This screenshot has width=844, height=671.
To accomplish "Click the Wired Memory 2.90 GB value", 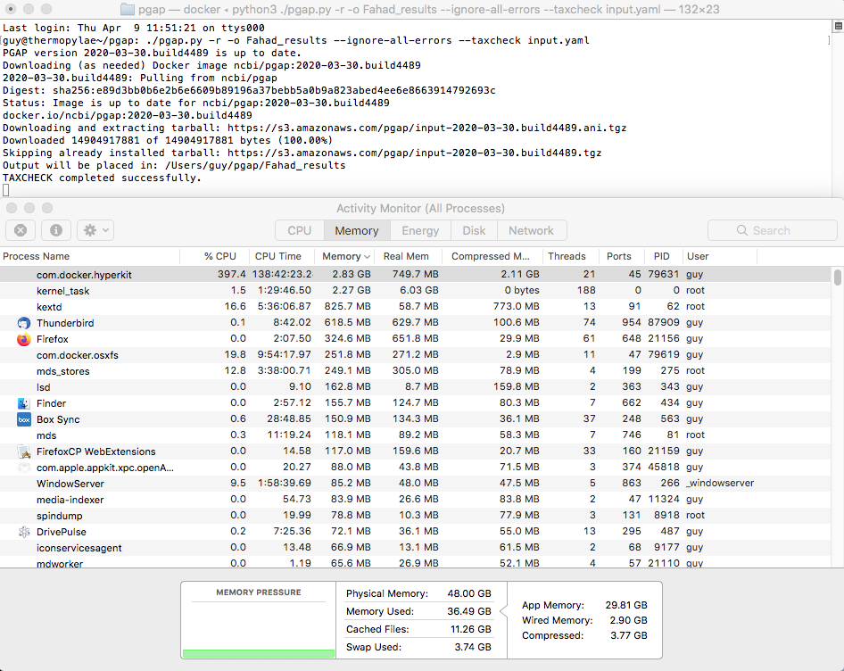I will [x=628, y=620].
